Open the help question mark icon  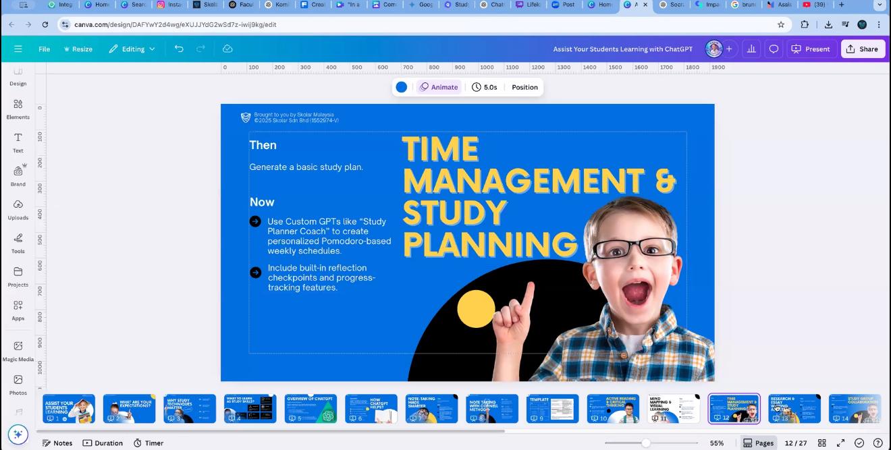coord(878,443)
